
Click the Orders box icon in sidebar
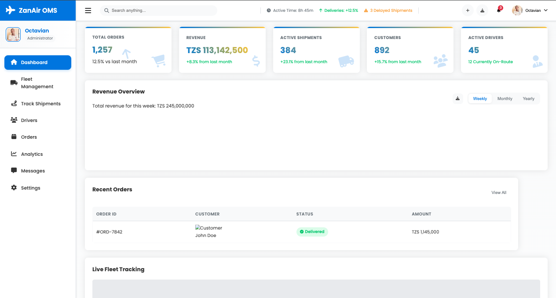[14, 137]
